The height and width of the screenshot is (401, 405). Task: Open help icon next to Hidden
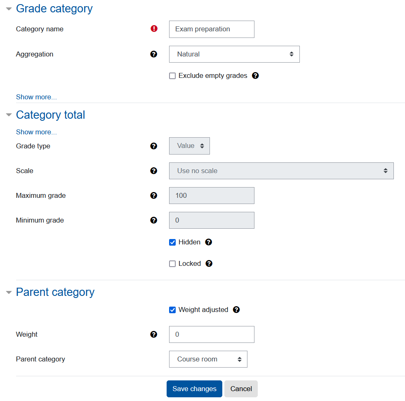tap(208, 242)
